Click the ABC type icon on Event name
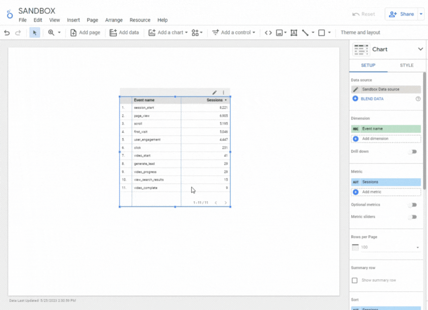Image resolution: width=428 pixels, height=310 pixels. tap(355, 129)
